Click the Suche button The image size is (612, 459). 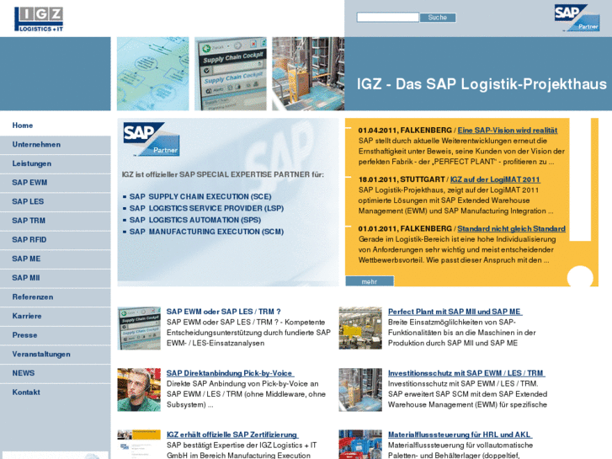tap(438, 17)
